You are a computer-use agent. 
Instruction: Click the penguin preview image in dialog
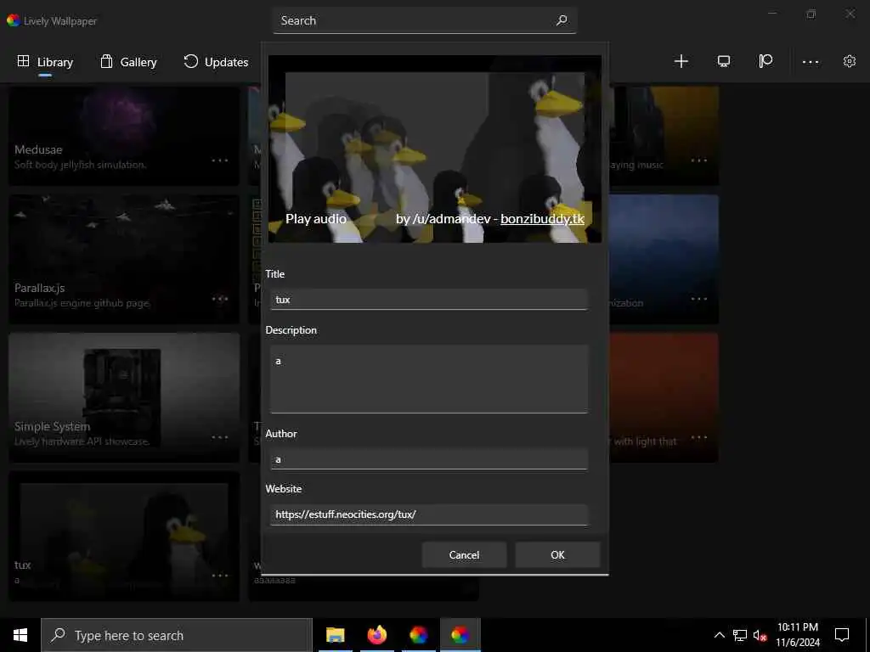click(x=434, y=149)
